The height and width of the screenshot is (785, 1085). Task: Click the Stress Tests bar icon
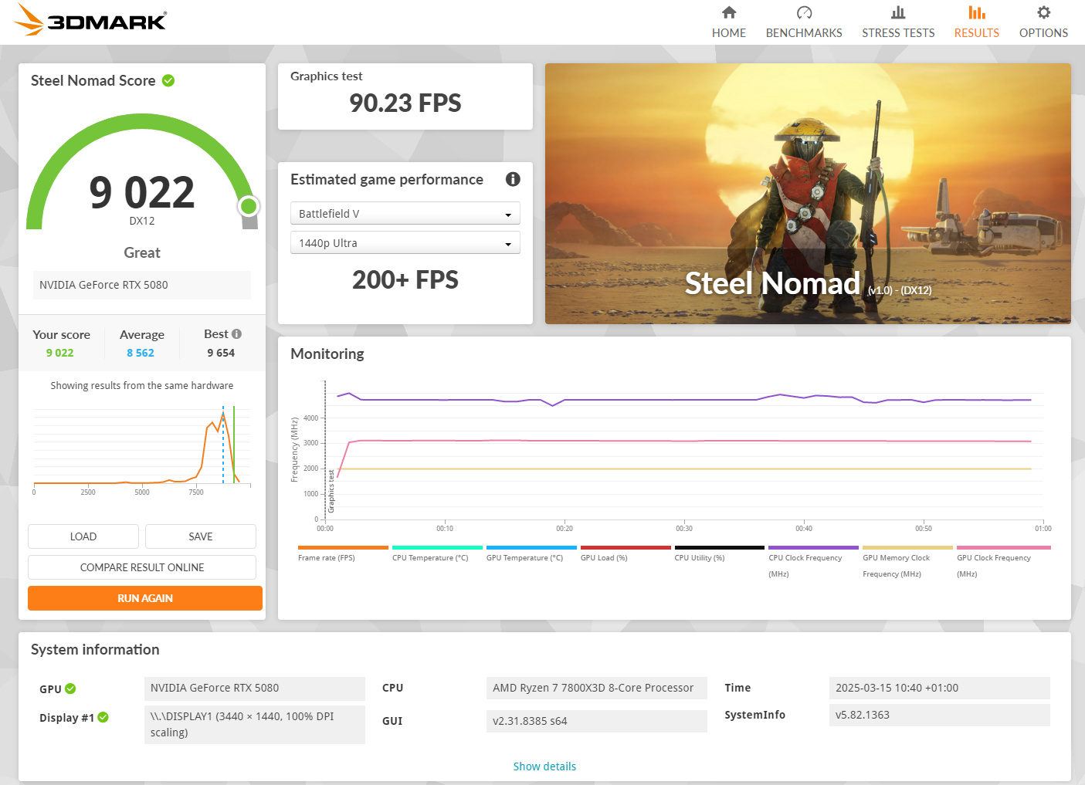tap(898, 12)
